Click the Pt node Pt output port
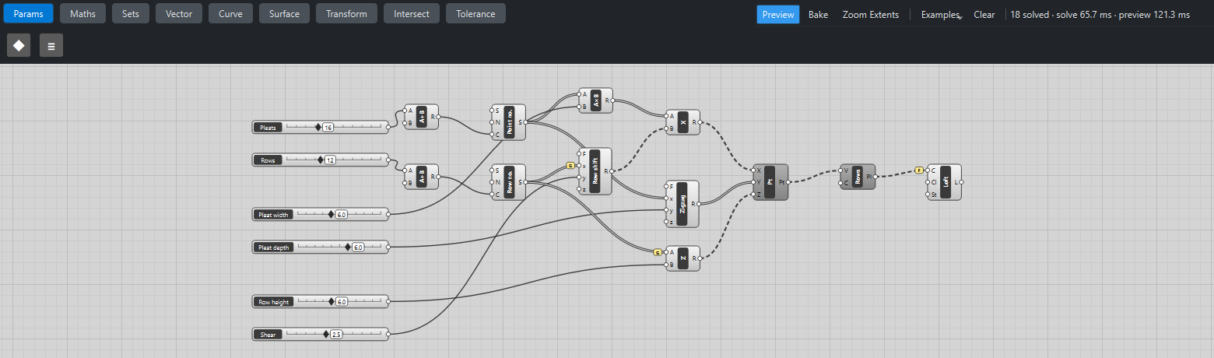1214x358 pixels. pos(788,182)
